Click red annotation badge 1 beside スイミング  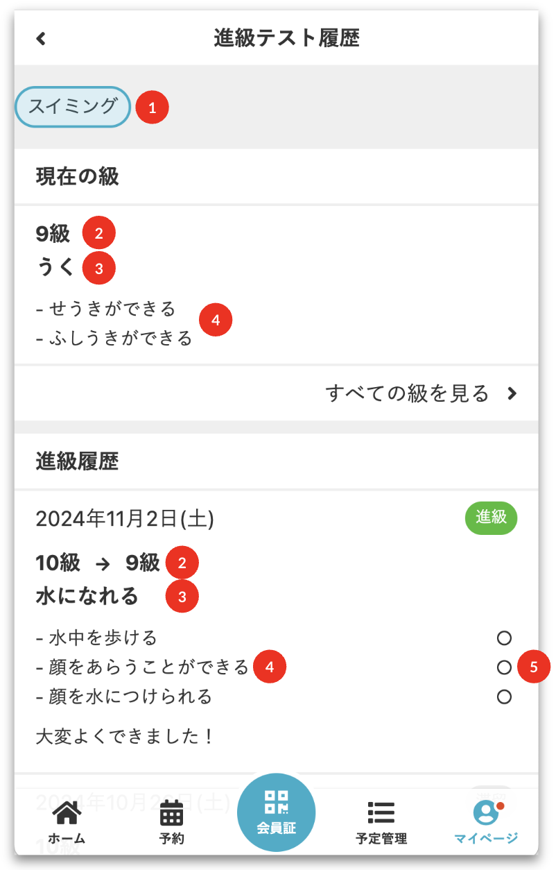[x=152, y=108]
